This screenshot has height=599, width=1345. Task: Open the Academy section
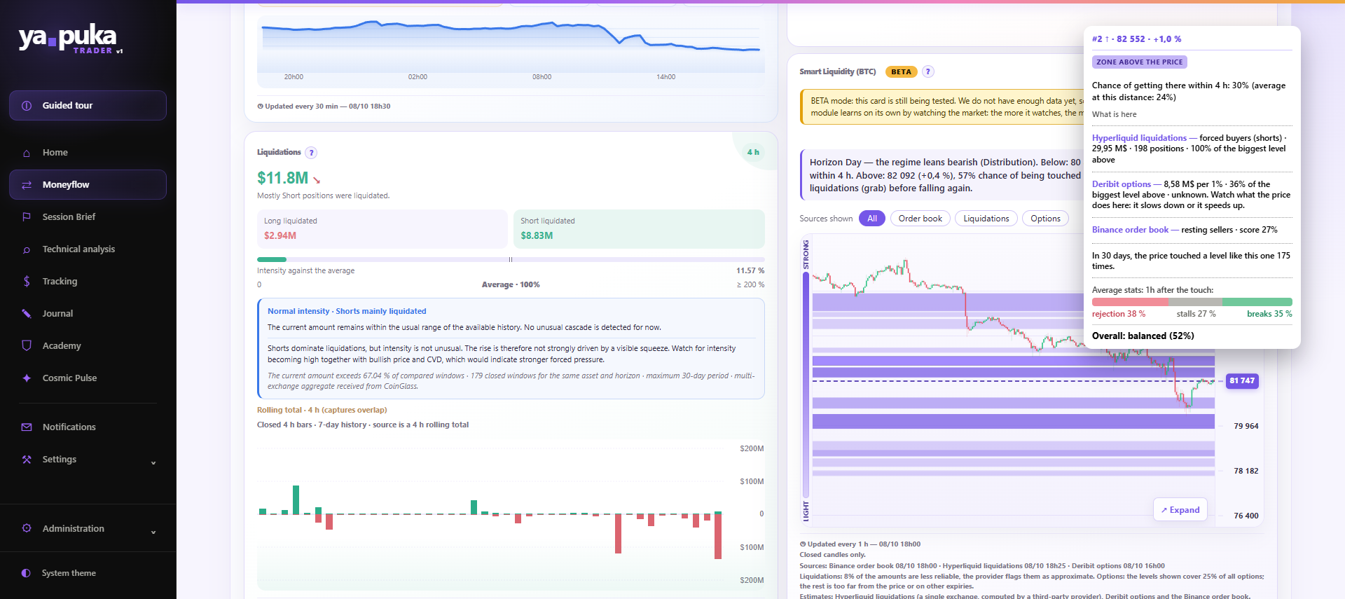pos(88,346)
